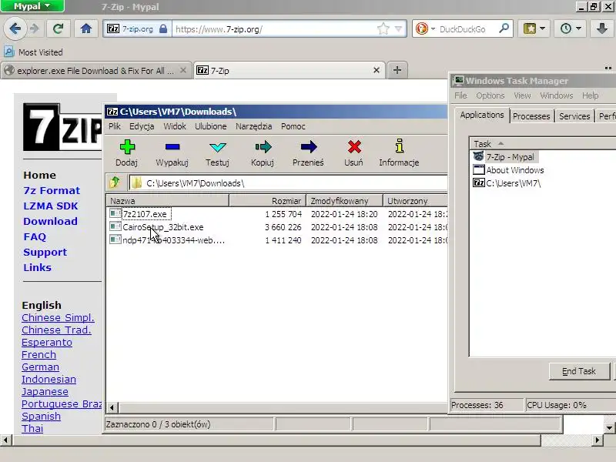
Task: Click the Testuj (test) checkmark icon
Action: (x=218, y=147)
